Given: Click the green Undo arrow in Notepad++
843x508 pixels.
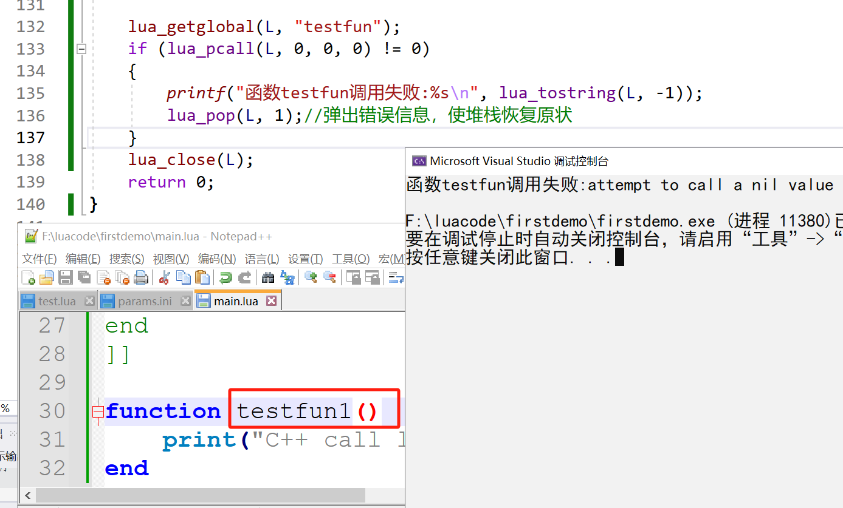Looking at the screenshot, I should [x=225, y=277].
